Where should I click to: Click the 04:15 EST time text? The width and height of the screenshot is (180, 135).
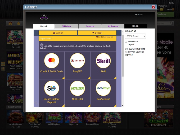coord(139,15)
